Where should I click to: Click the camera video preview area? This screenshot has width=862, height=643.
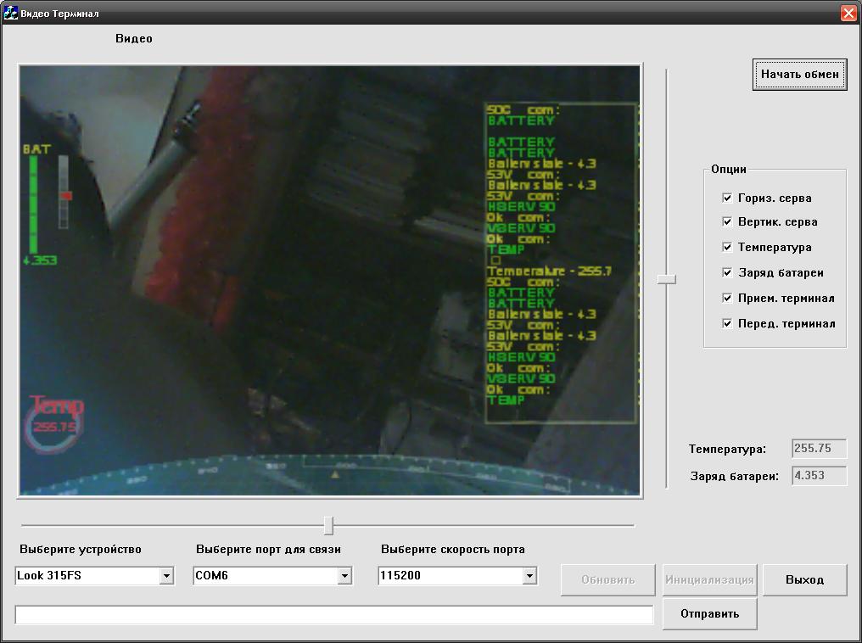tap(330, 281)
